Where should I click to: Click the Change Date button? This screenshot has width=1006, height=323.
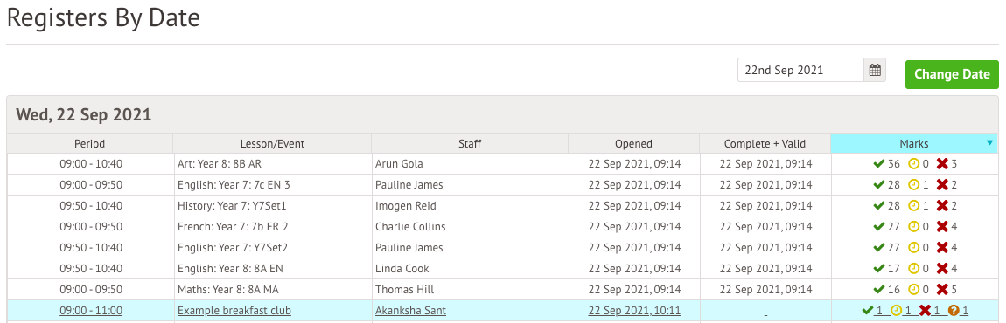click(x=952, y=74)
